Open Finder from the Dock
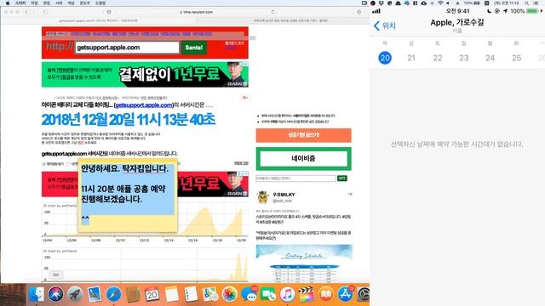 (x=36, y=295)
